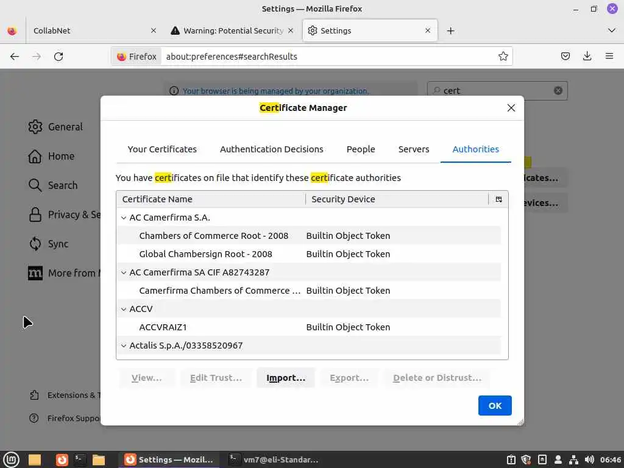
Task: Select the ACCVRAIZ1 certificate
Action: (x=308, y=327)
